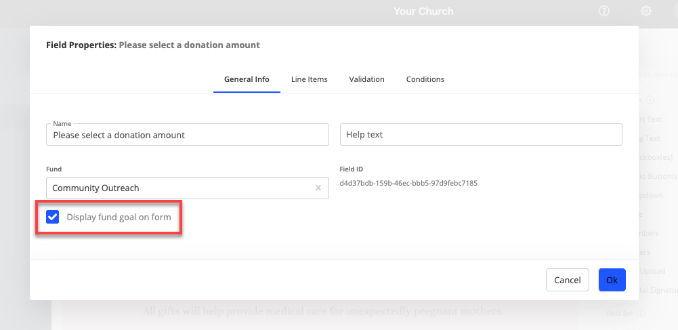Select the Conditions tab
This screenshot has height=330, width=678.
tap(425, 79)
